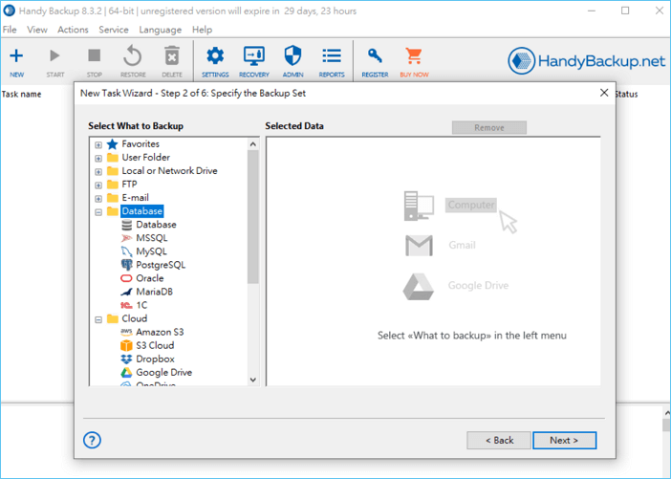Open the View menu

point(37,30)
